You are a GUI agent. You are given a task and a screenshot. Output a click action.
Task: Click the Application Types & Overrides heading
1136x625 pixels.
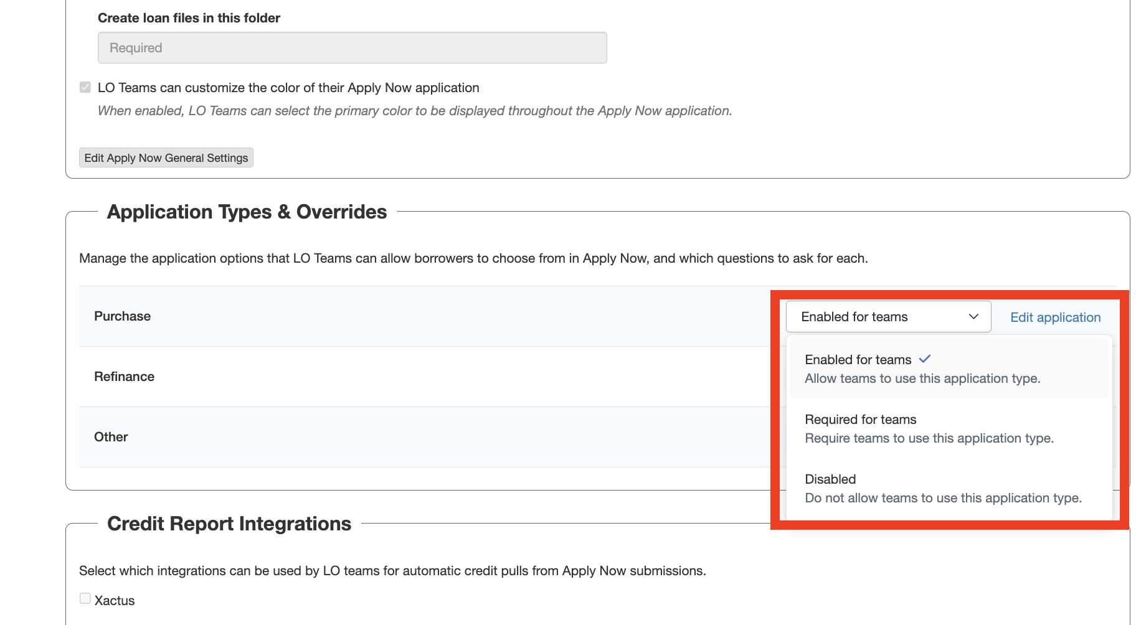247,212
